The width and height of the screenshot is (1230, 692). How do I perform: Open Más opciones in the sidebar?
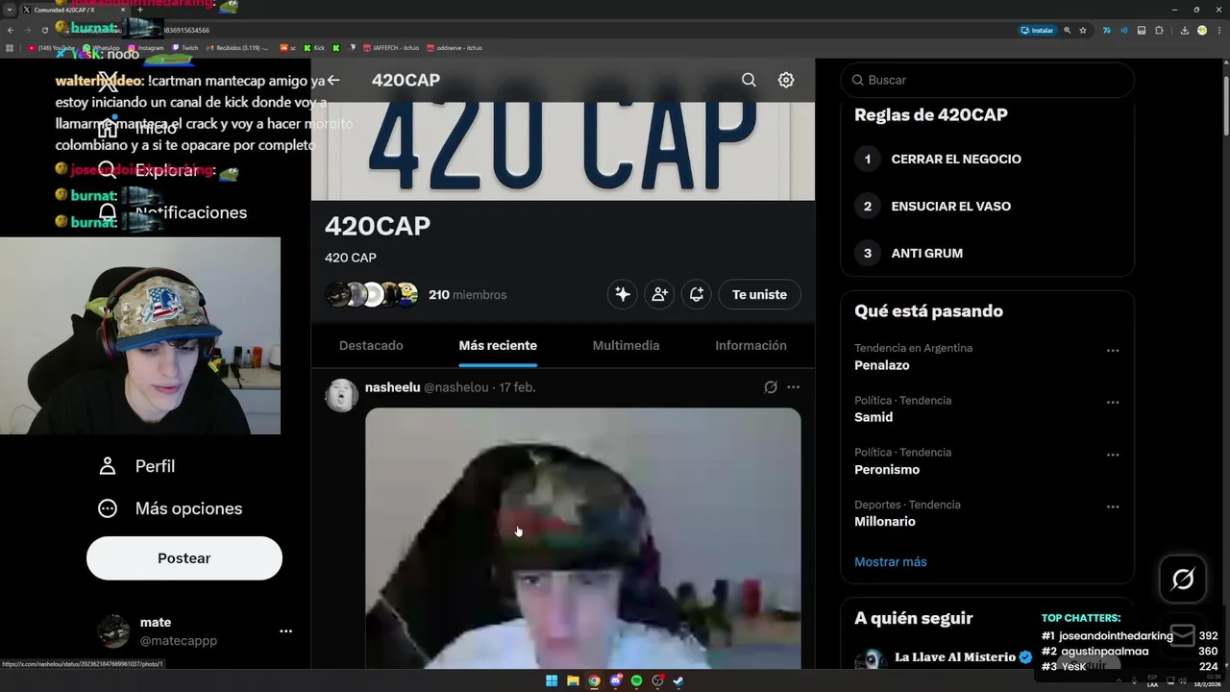point(170,508)
